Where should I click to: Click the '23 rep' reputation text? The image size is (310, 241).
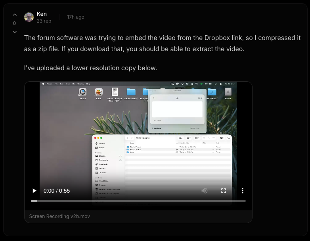tap(44, 21)
